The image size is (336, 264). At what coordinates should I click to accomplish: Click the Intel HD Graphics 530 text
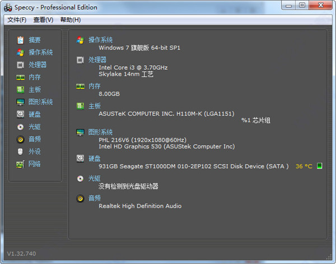(167, 147)
